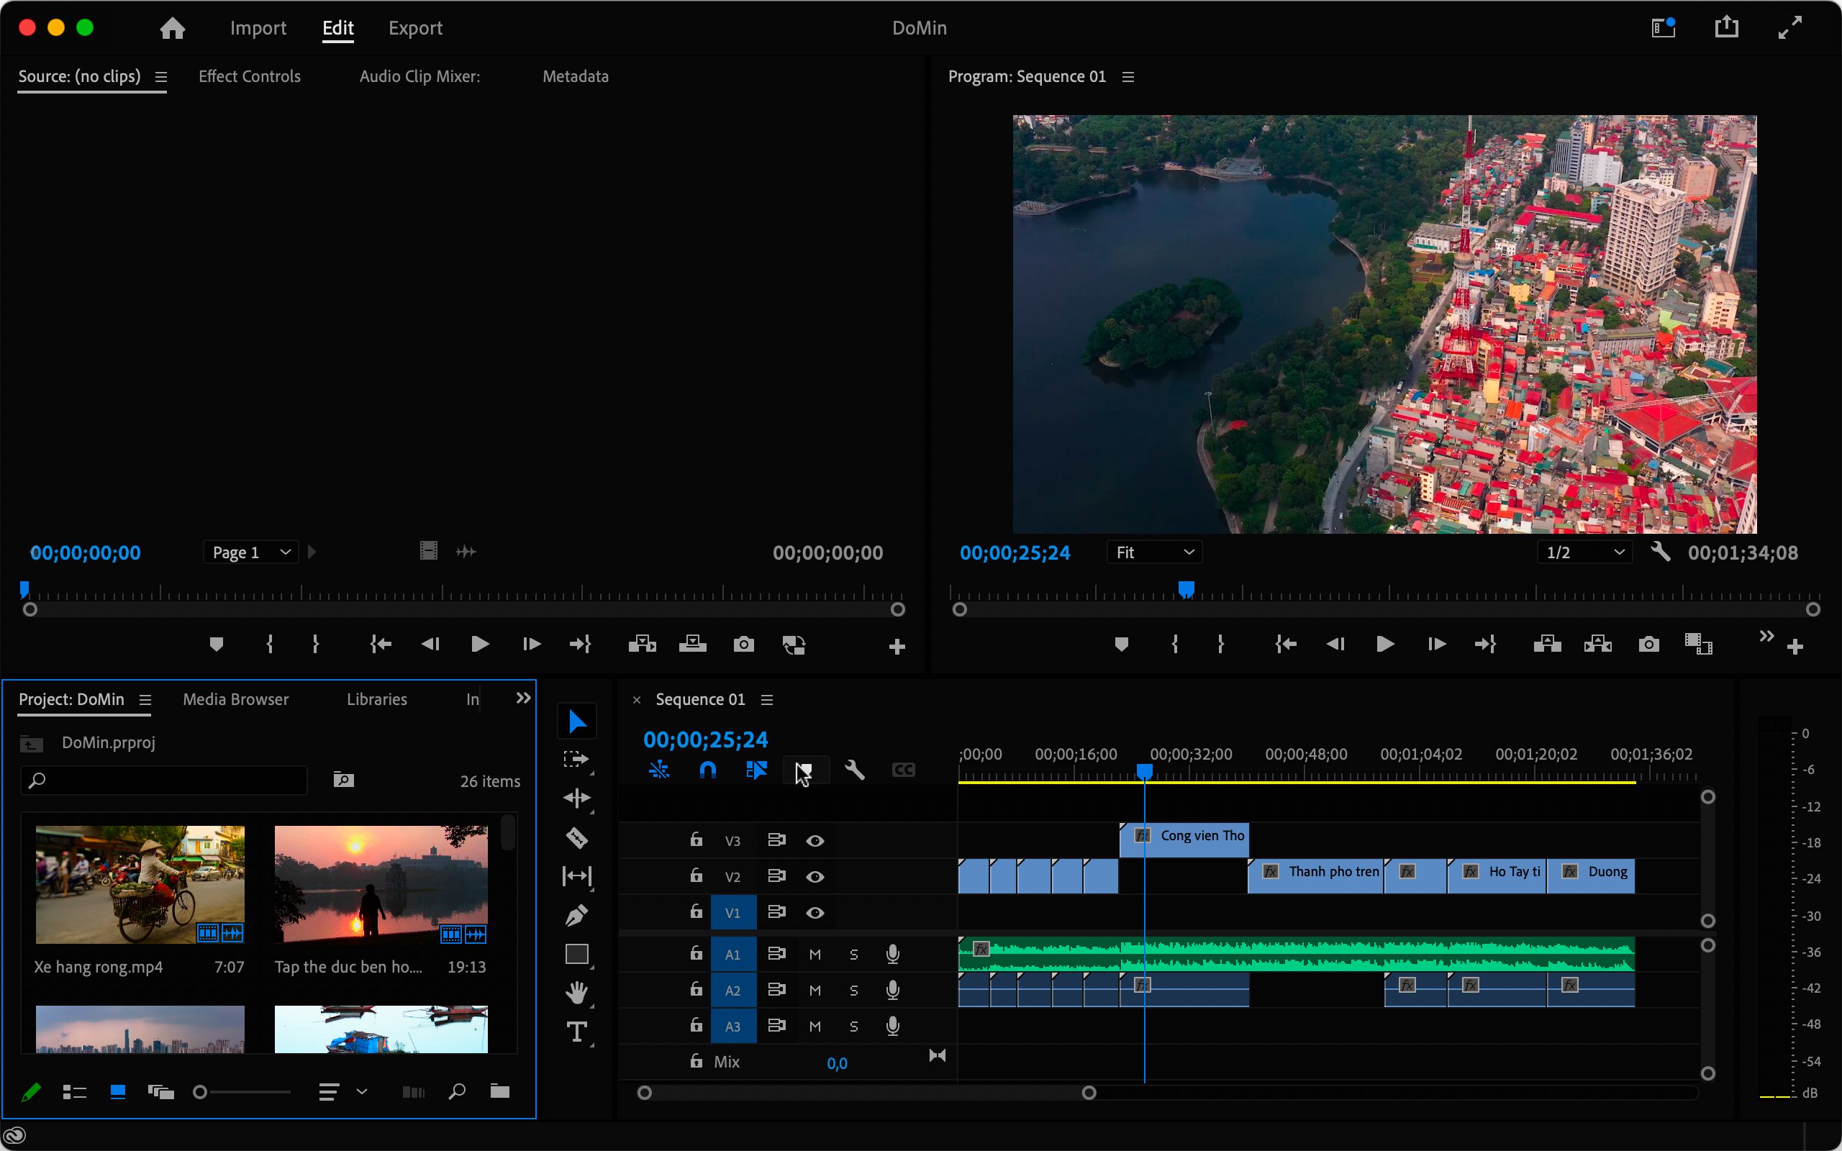Open the Sequence 01 timeline panel menu
Viewport: 1842px width, 1151px height.
click(x=767, y=699)
